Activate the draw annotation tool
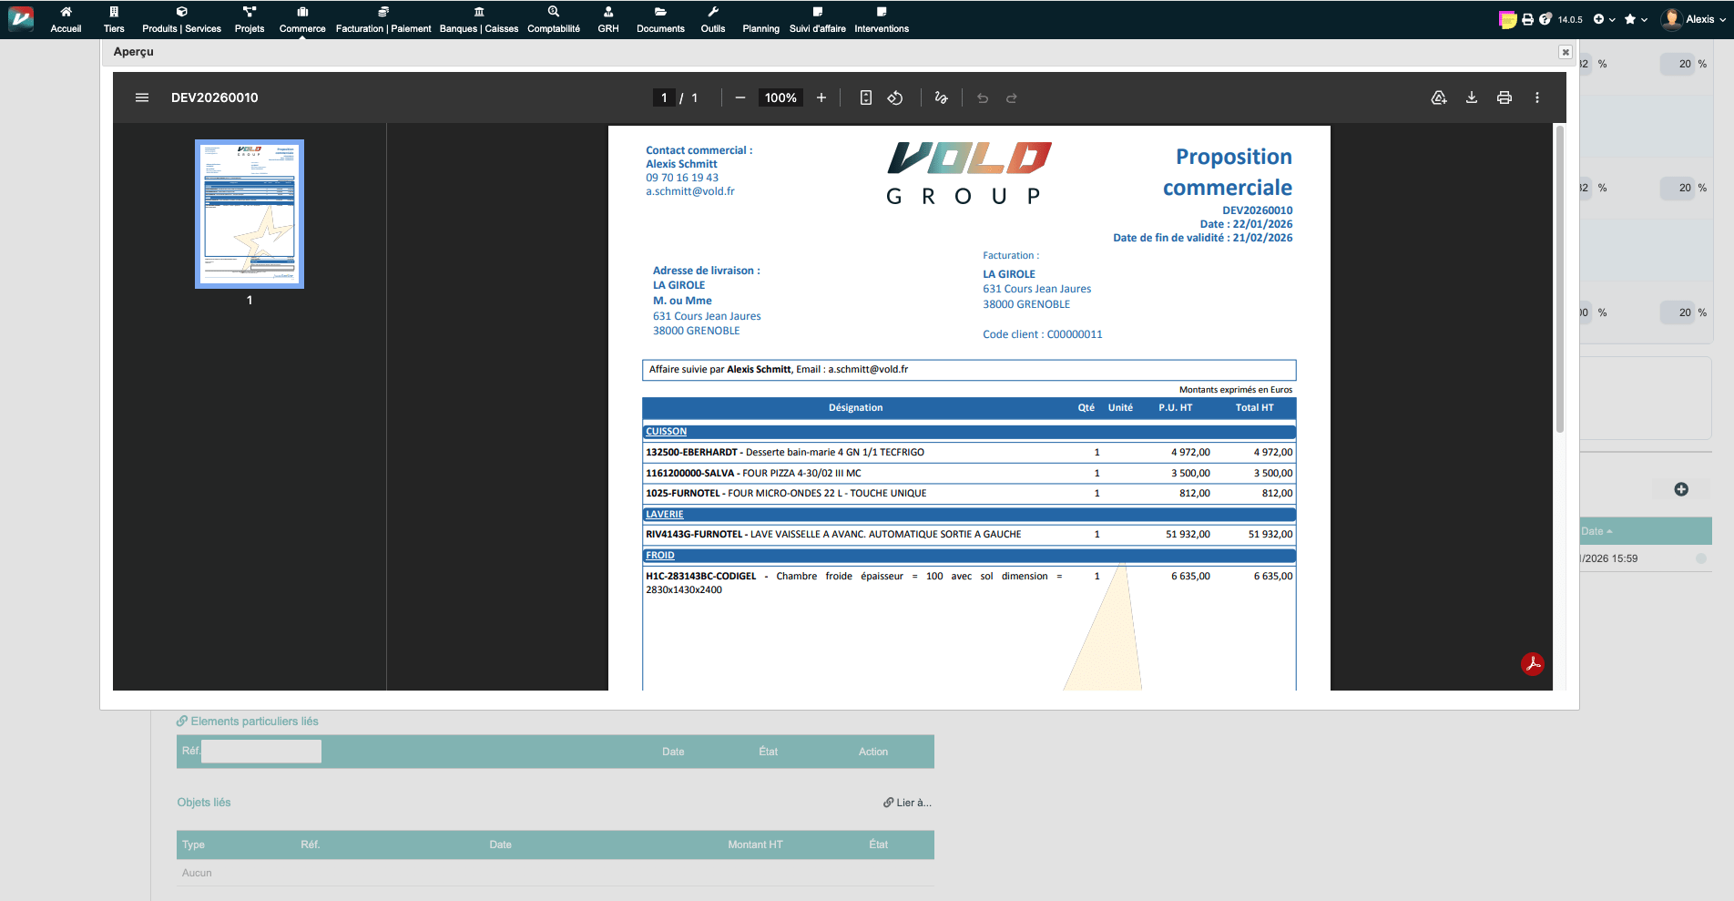The image size is (1734, 901). coord(942,97)
